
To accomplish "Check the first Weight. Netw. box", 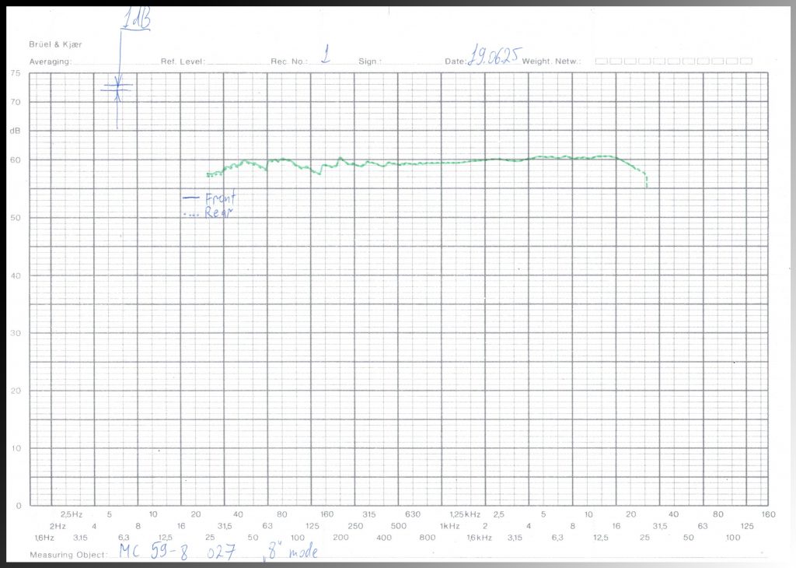I will pos(602,61).
